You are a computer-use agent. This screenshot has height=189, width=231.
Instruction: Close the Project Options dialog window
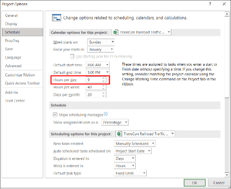[224, 4]
